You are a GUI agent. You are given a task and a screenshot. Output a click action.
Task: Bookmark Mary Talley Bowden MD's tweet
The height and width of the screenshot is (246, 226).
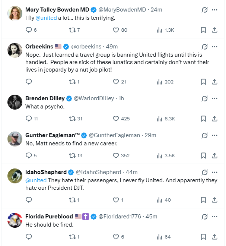pos(203,30)
